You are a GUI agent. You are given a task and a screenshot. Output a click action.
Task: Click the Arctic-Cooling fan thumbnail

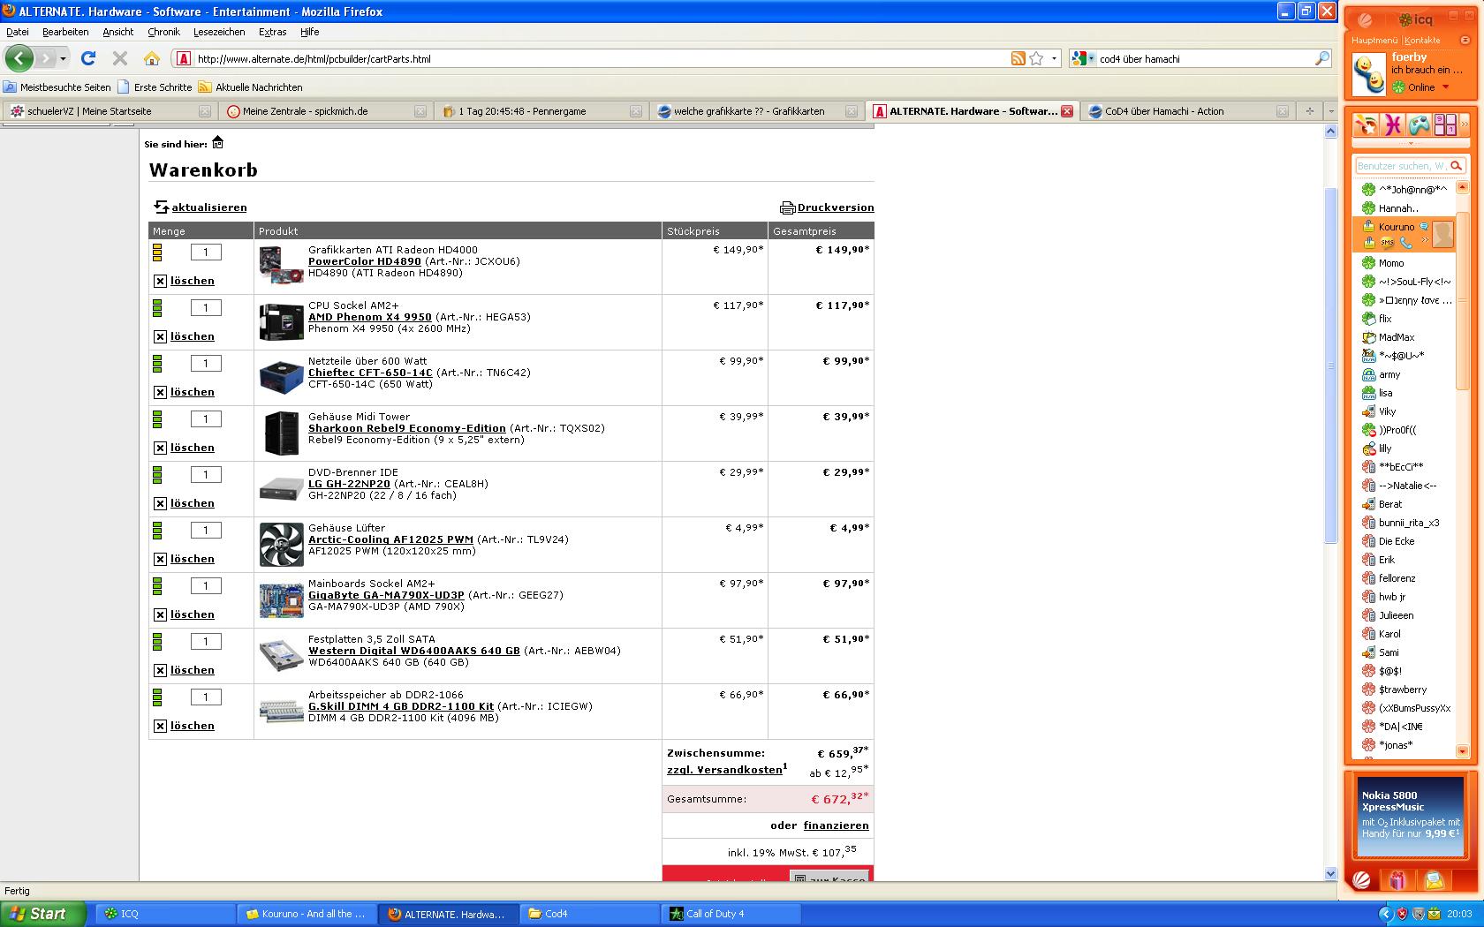282,544
